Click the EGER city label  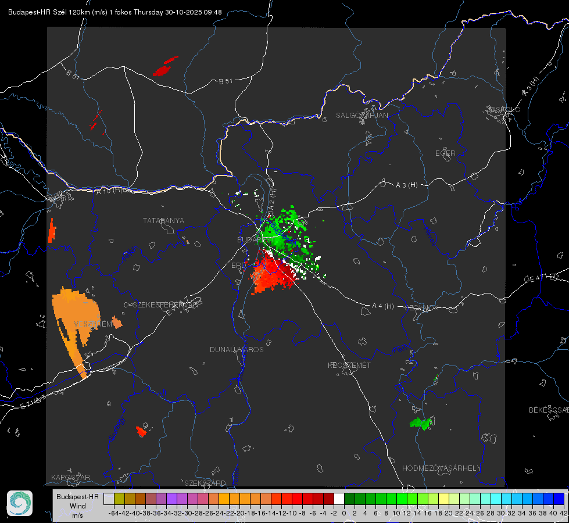coord(445,153)
